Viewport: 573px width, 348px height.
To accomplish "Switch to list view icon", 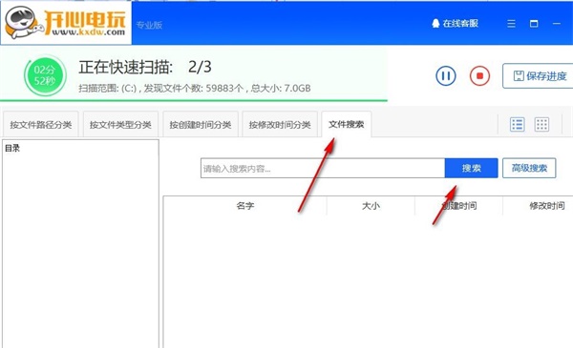I will (x=517, y=124).
